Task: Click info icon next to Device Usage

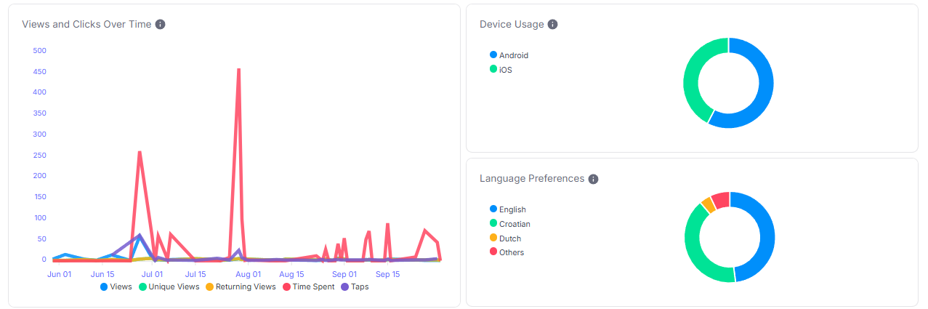Action: 552,24
